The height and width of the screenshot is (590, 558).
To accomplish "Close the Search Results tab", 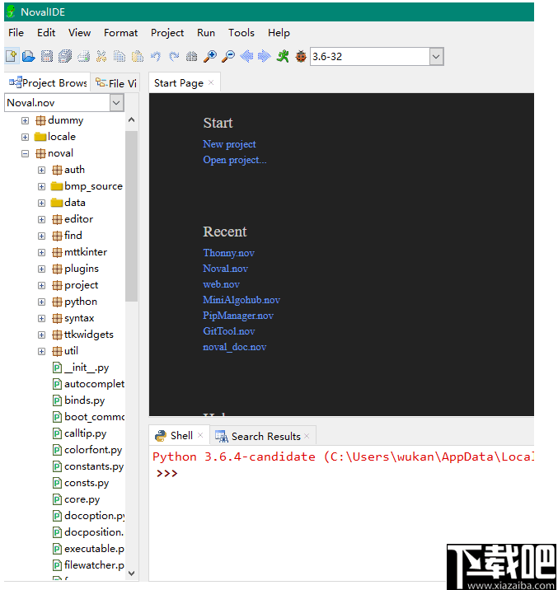I will coord(307,436).
